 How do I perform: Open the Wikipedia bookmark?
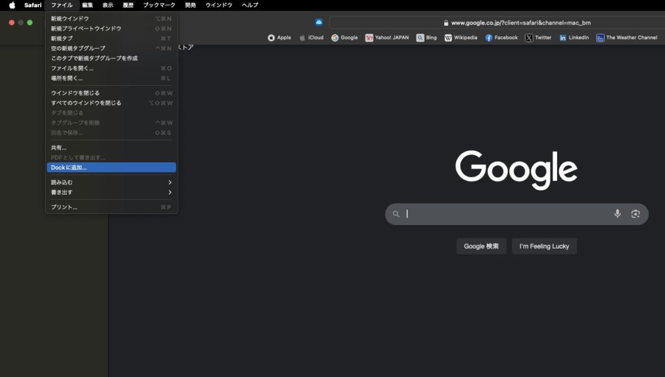(x=460, y=38)
